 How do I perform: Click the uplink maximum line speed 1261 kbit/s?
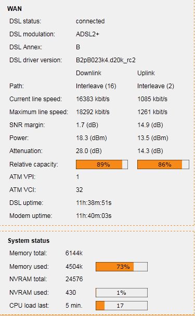coord(152,112)
